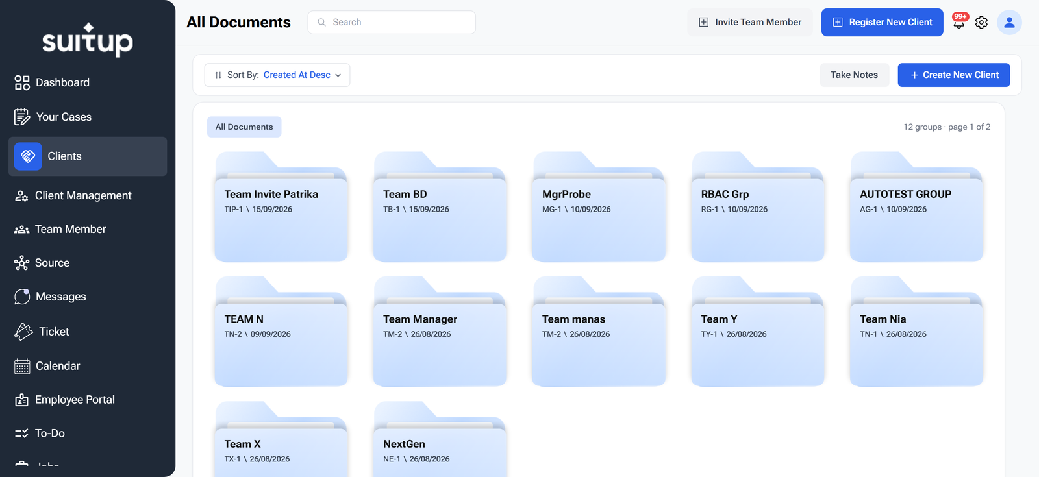The height and width of the screenshot is (477, 1039).
Task: Open the settings gear icon
Action: [x=981, y=23]
